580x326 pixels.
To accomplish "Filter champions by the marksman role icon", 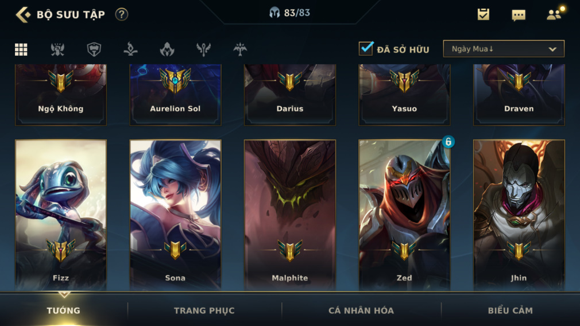I will (240, 49).
